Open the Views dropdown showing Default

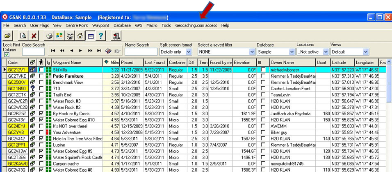[366, 52]
